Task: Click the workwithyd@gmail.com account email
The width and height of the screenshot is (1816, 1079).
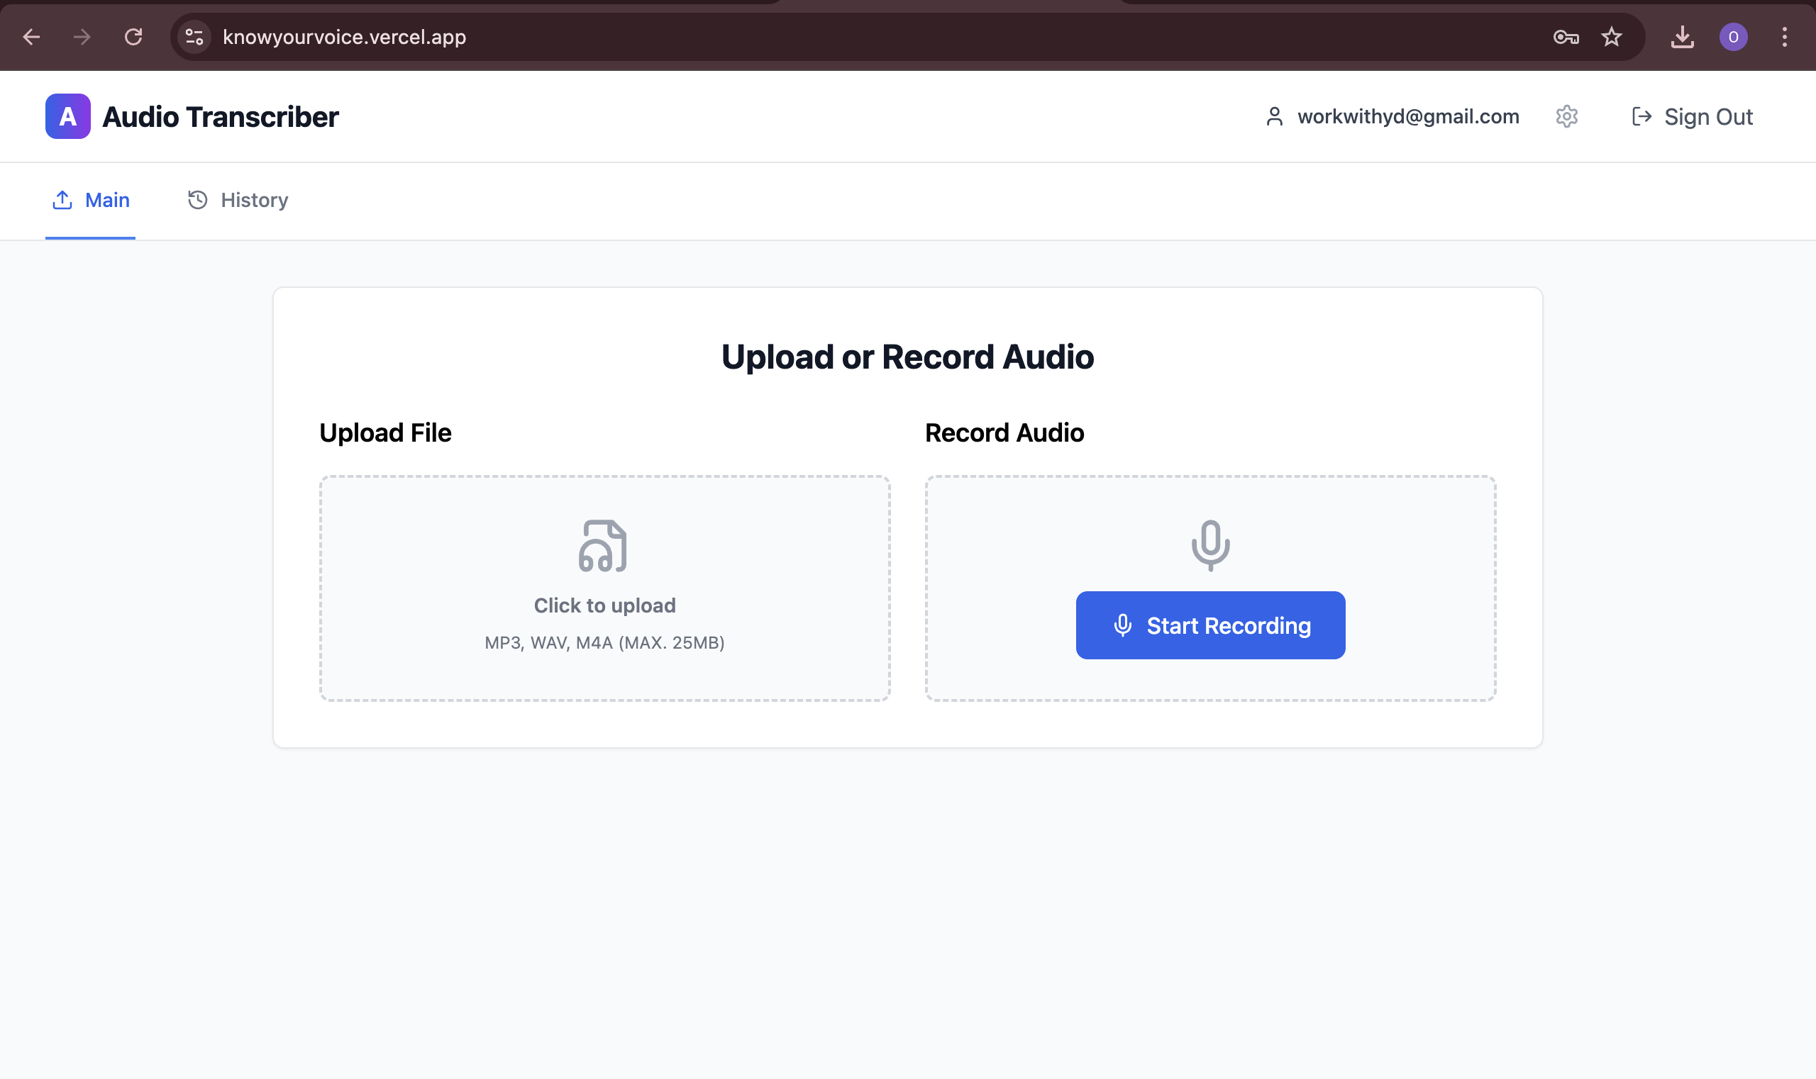Action: coord(1408,116)
